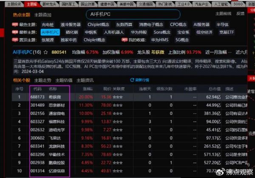This screenshot has width=255, height=178.
Task: Select the 主题叠加 mode tab
Action: click(43, 14)
